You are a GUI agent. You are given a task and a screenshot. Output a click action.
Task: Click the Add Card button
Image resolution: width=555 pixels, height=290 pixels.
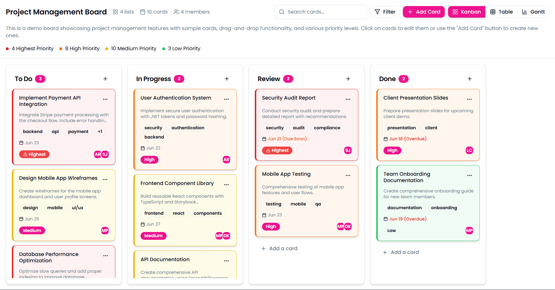tap(424, 12)
